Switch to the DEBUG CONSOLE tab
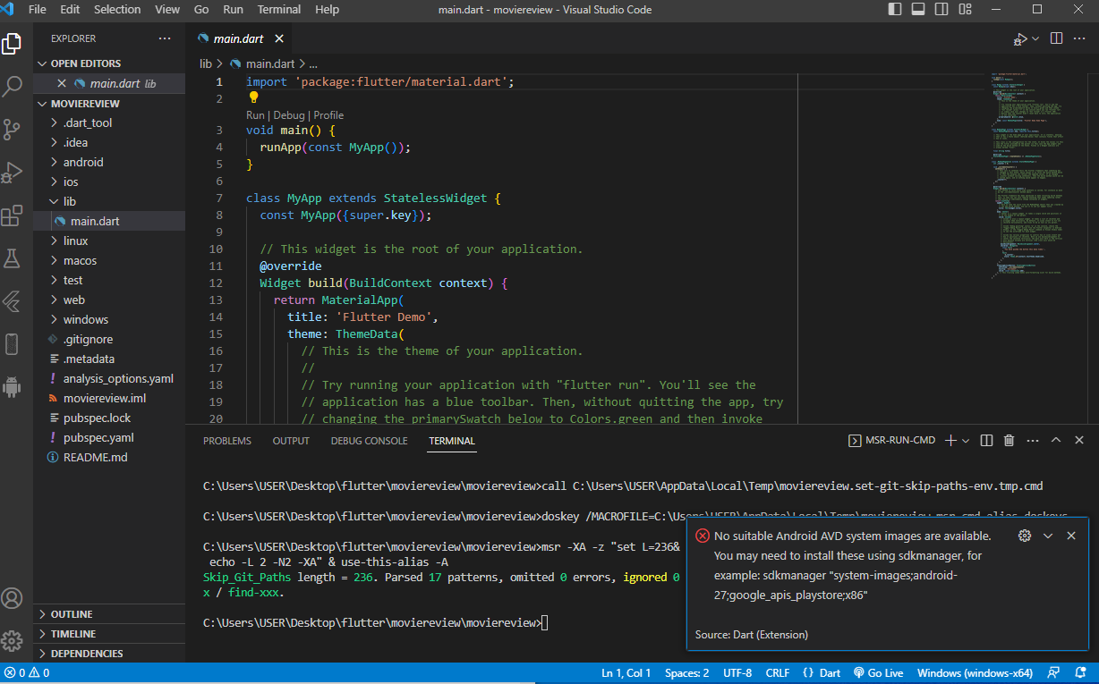Screen dimensions: 1099x684 point(369,441)
